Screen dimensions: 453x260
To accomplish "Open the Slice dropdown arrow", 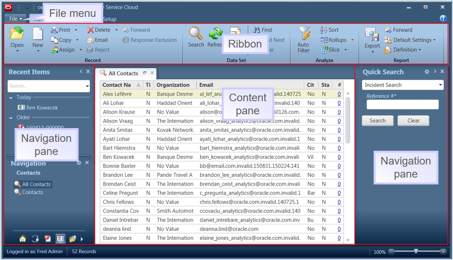I will tap(346, 49).
